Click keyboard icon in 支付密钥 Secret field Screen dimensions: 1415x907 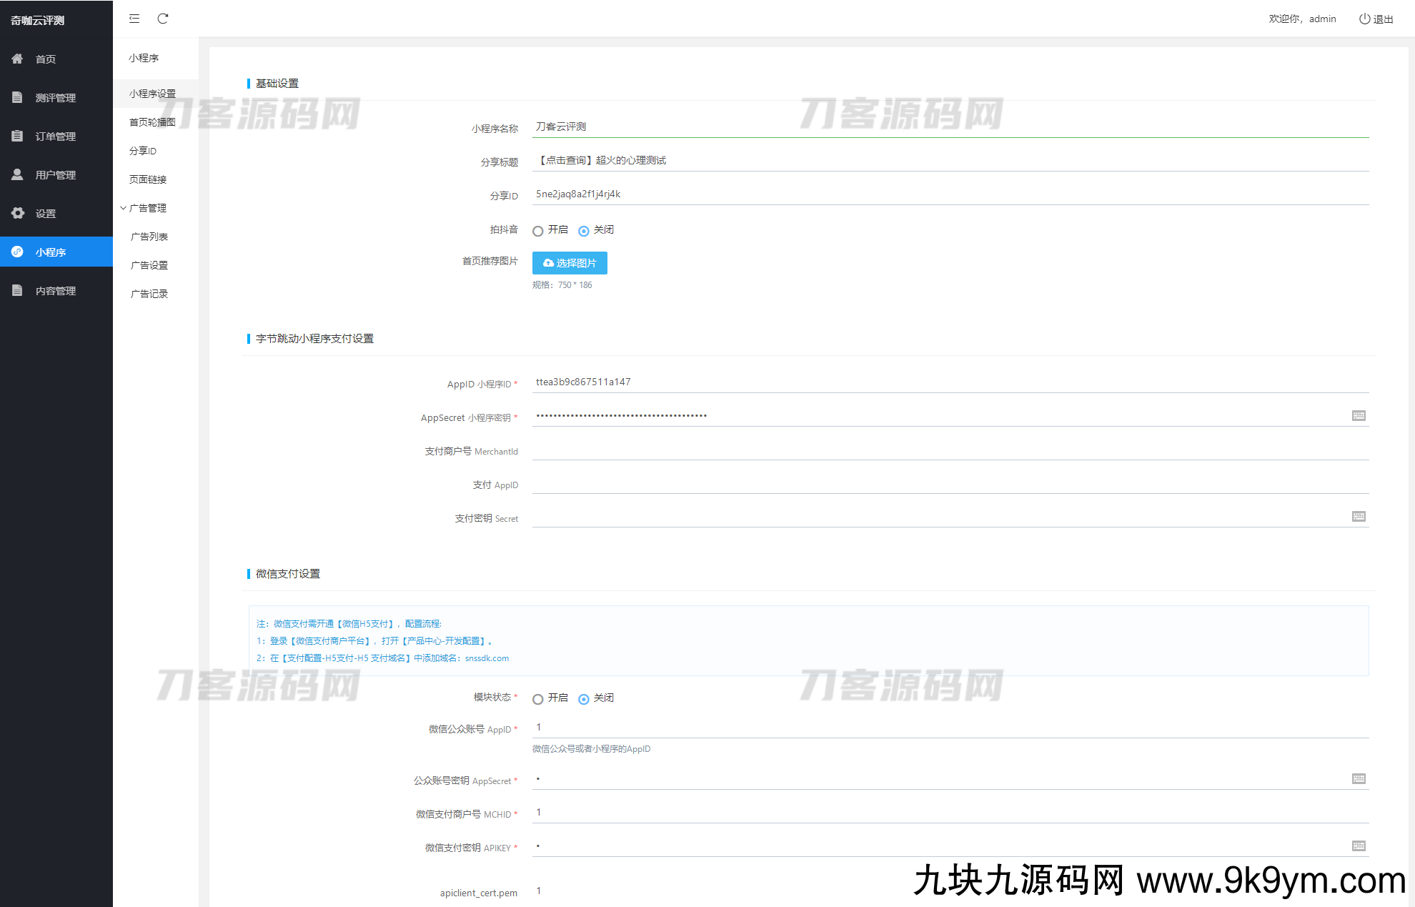[x=1359, y=516]
